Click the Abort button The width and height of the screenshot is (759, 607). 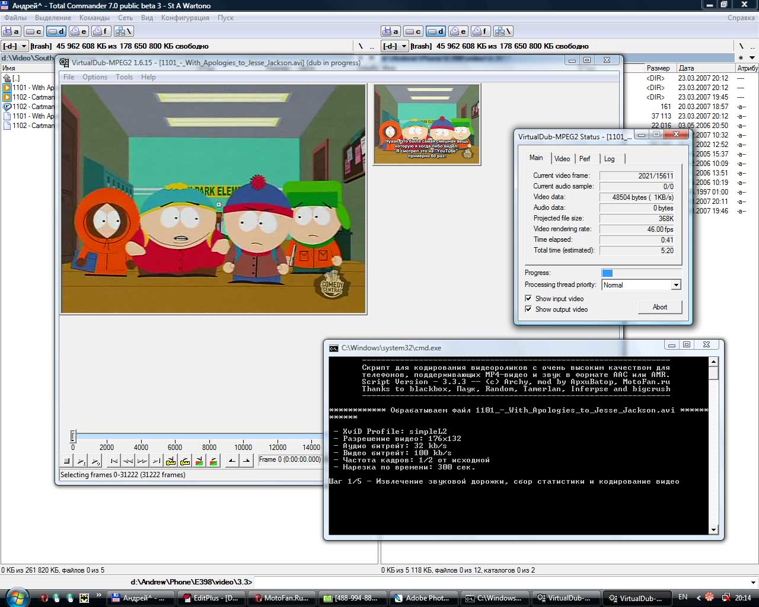point(660,307)
